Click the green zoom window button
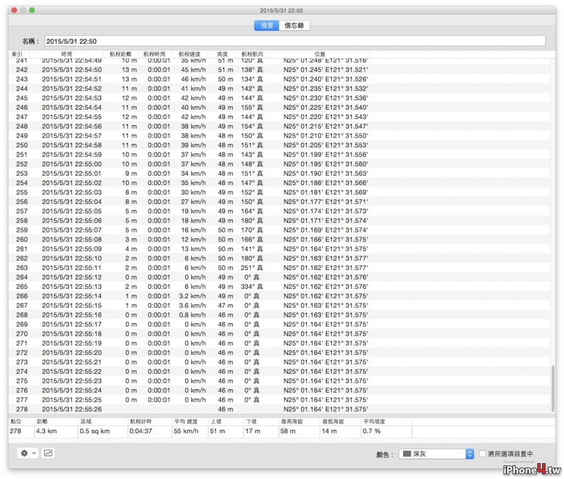This screenshot has width=564, height=479. coord(32,10)
